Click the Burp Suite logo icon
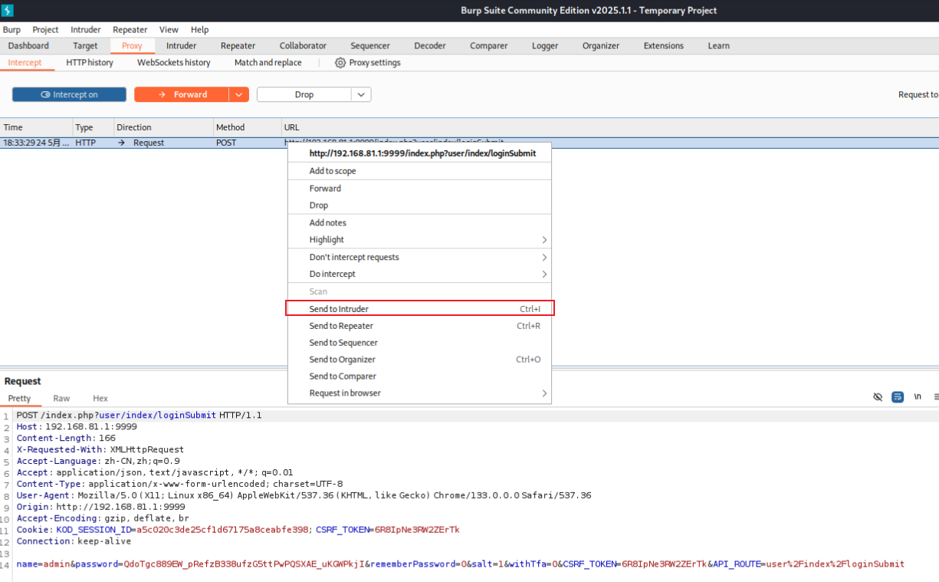 coord(8,10)
